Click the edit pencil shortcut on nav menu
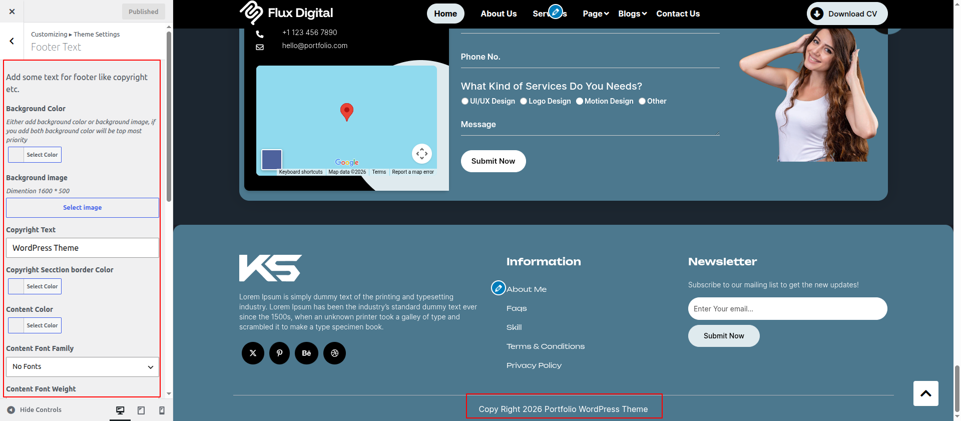The height and width of the screenshot is (421, 961). click(x=556, y=11)
